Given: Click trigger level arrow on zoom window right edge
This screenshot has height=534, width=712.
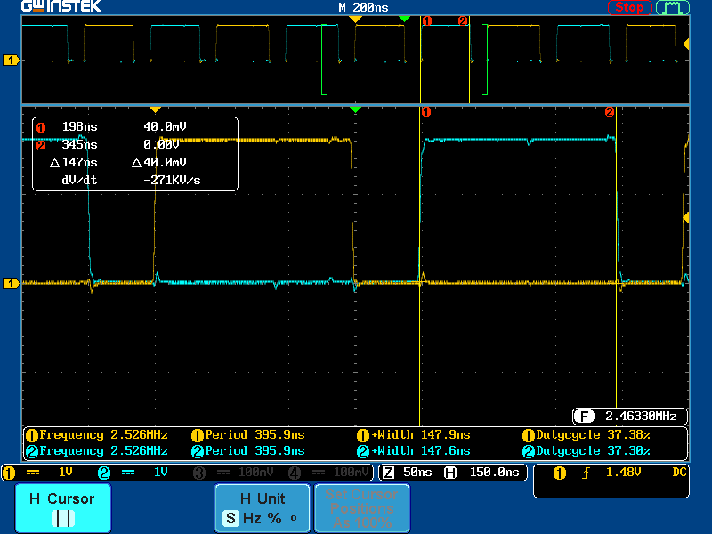Looking at the screenshot, I should pyautogui.click(x=686, y=218).
